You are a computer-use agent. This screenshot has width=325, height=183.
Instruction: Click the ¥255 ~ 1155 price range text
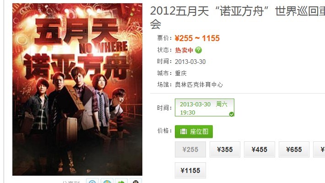pyautogui.click(x=197, y=38)
